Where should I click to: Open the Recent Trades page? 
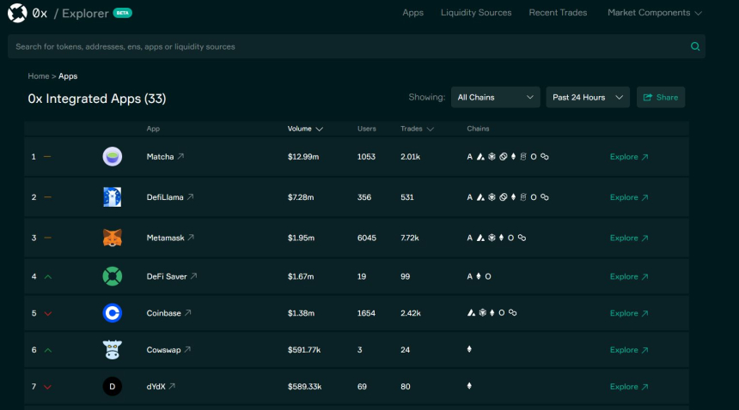[558, 13]
